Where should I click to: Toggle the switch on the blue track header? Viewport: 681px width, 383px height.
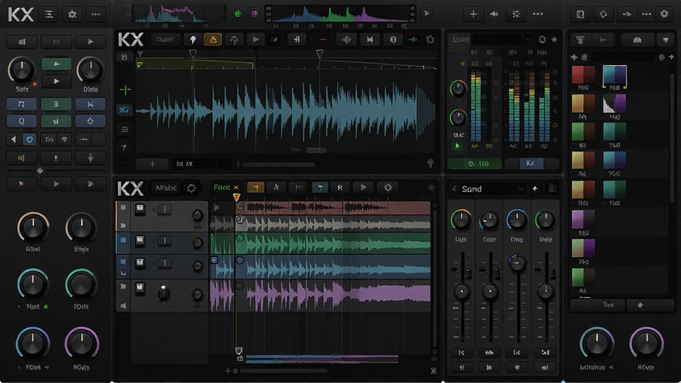pos(164,263)
